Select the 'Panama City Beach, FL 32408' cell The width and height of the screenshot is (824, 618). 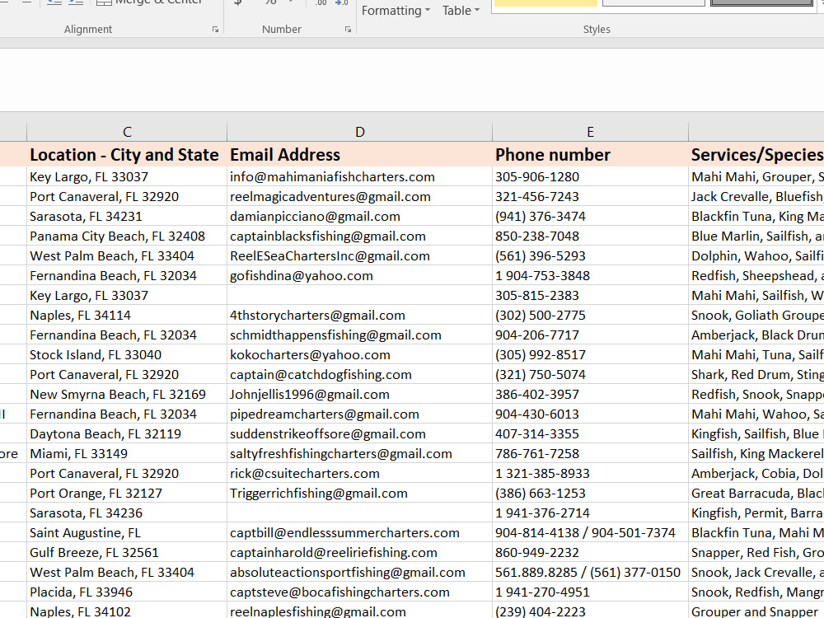coord(127,236)
